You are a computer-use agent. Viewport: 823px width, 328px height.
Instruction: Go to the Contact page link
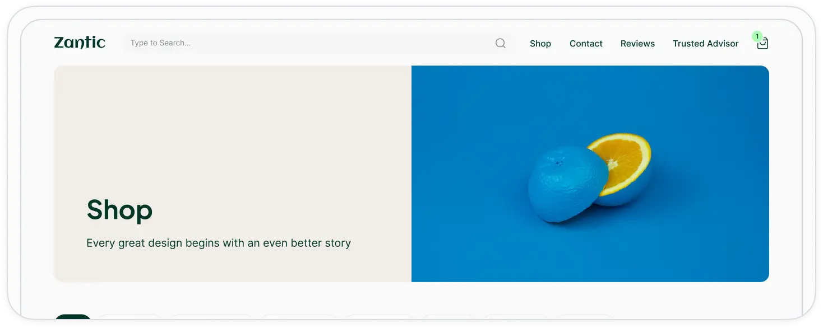coord(586,44)
